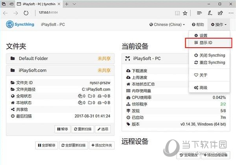The height and width of the screenshot is (165, 236).
Task: Expand the Default Folder panel
Action: click(x=60, y=59)
